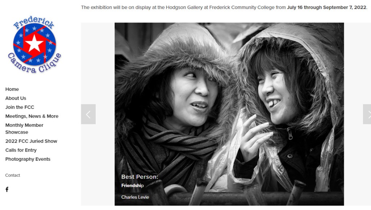Open Meetings, News & More section
Viewport: 371px width, 210px height.
(32, 116)
